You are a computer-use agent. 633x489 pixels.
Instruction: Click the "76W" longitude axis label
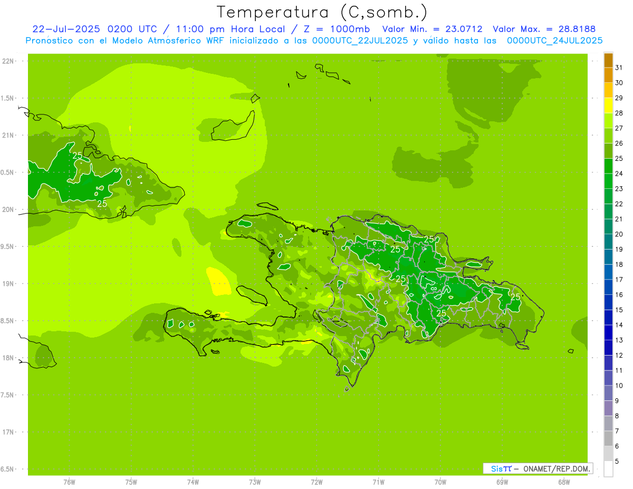point(69,482)
